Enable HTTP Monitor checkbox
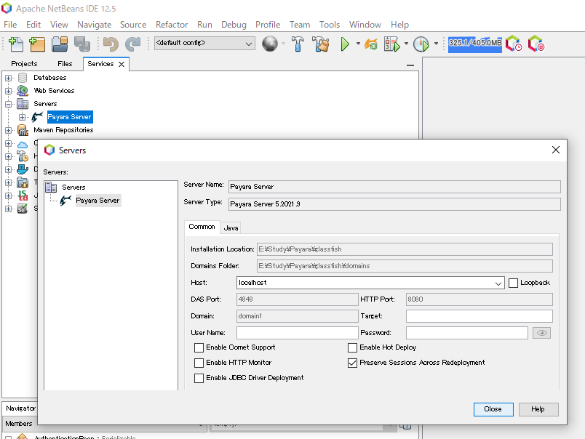The height and width of the screenshot is (439, 585). (199, 363)
